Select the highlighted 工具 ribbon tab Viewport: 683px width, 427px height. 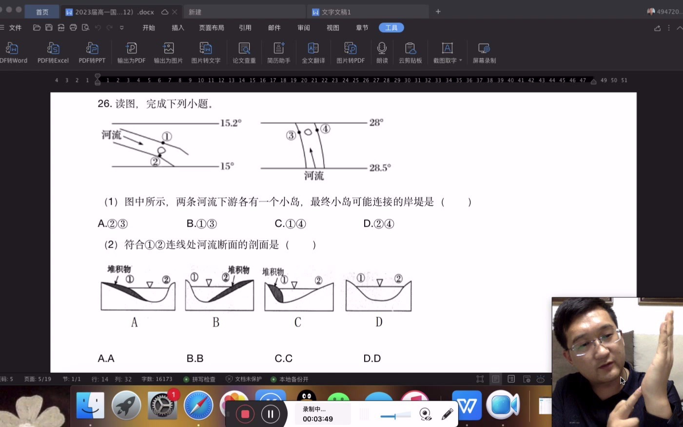point(391,28)
